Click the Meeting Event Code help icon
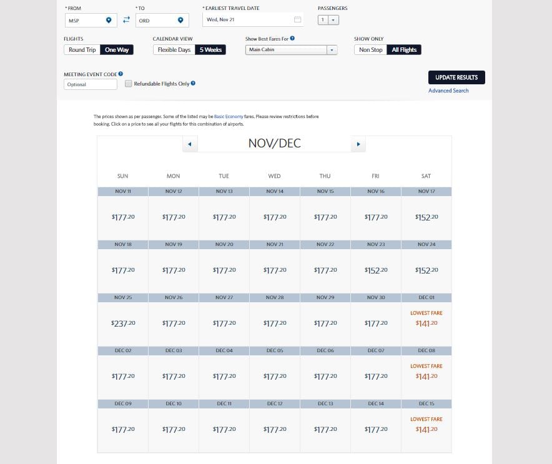 tap(121, 72)
